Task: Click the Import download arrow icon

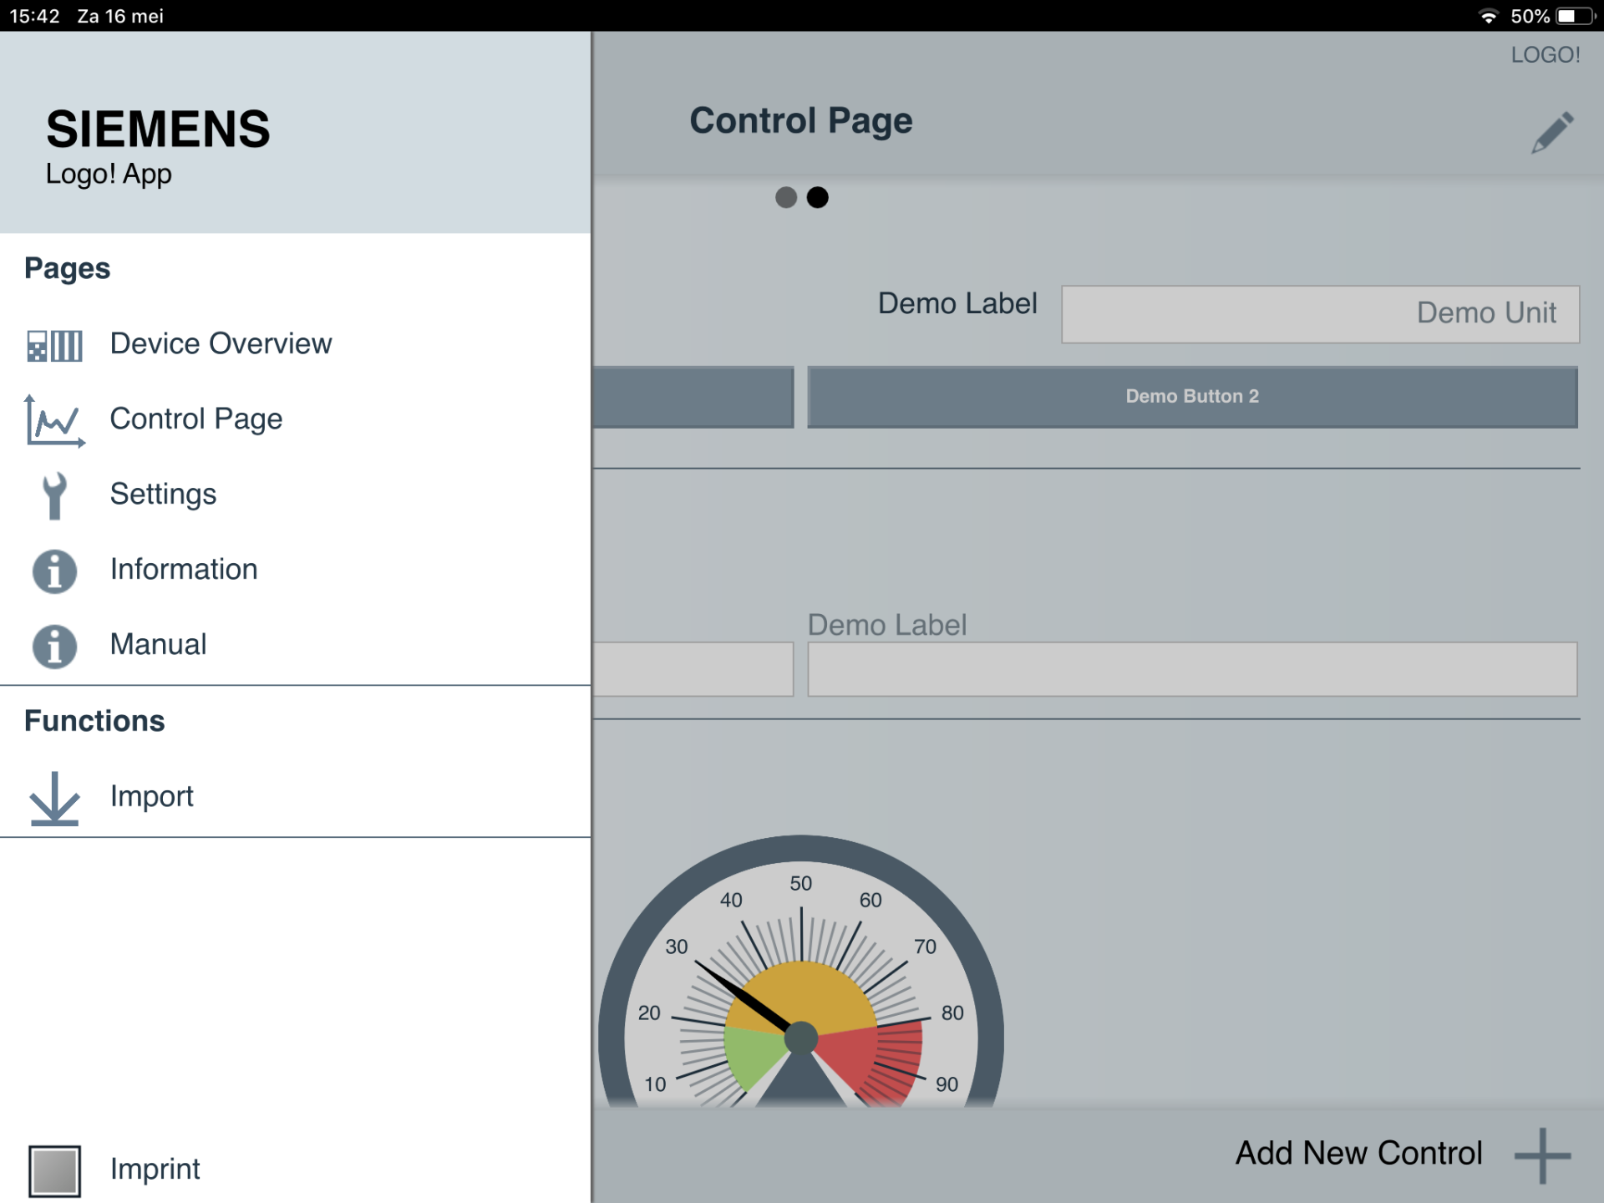Action: (54, 798)
